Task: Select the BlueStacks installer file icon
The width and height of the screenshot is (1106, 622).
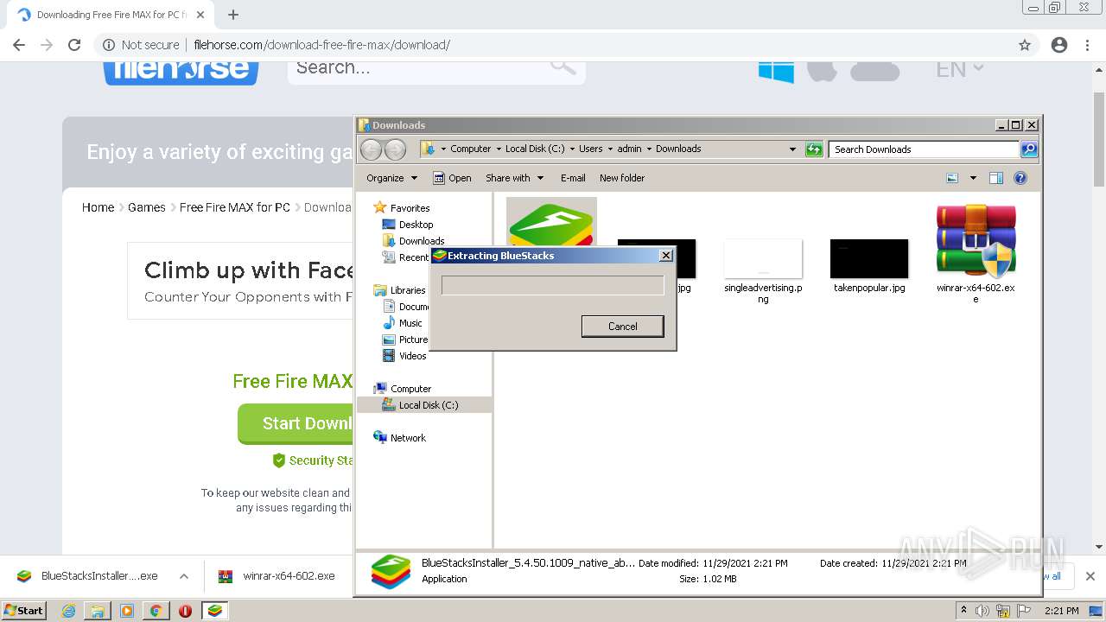Action: (551, 222)
